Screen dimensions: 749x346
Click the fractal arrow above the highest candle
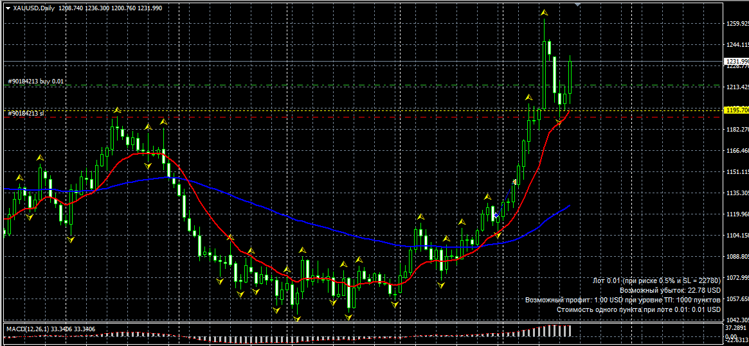point(544,13)
